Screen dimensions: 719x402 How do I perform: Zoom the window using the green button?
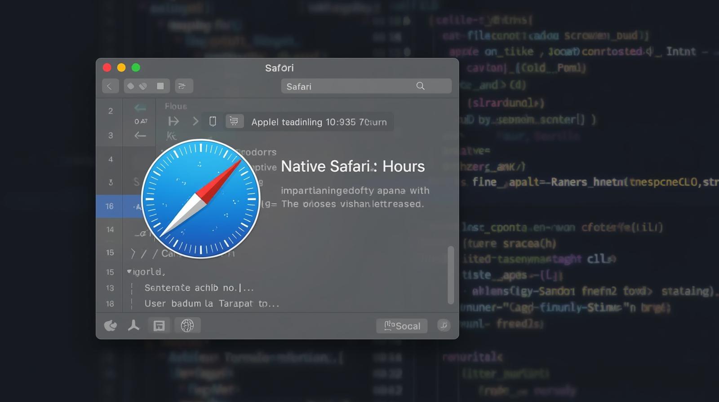[136, 68]
